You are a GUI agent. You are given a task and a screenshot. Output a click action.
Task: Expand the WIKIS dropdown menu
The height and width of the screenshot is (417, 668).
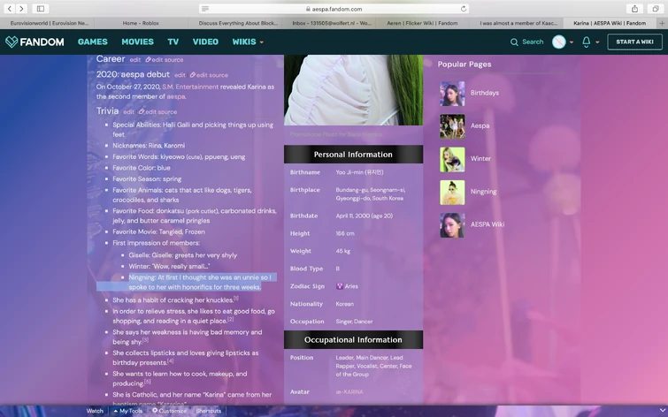(248, 42)
